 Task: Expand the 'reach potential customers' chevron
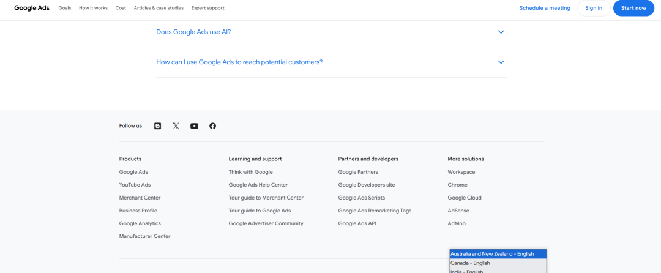(x=501, y=62)
